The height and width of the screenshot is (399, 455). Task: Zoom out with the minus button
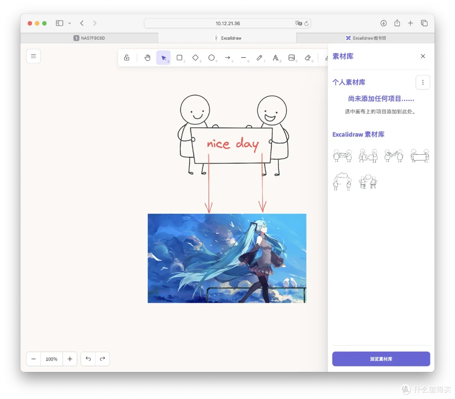coord(34,359)
